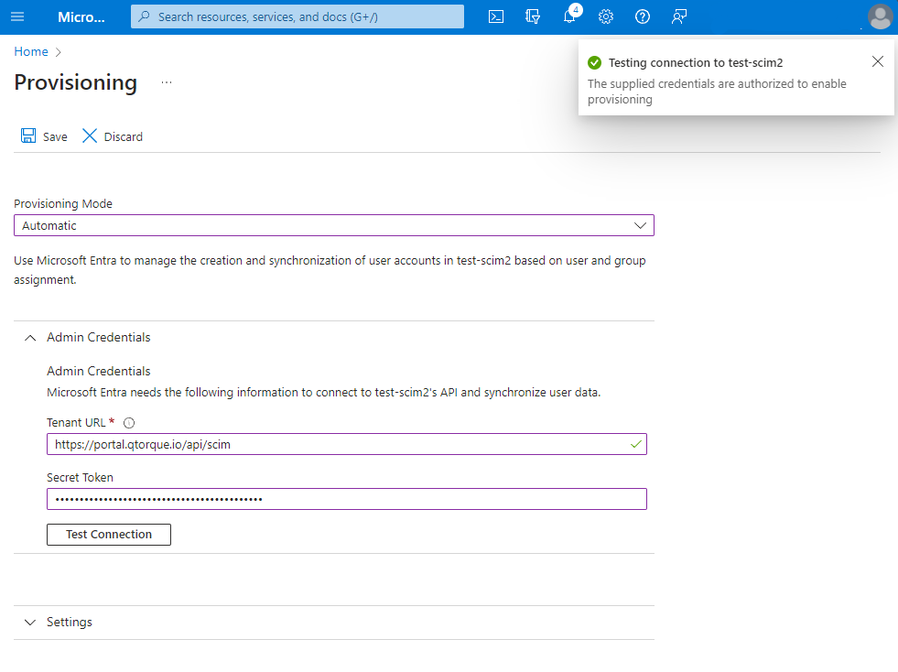
Task: Dismiss the Testing connection notification
Action: 878,61
